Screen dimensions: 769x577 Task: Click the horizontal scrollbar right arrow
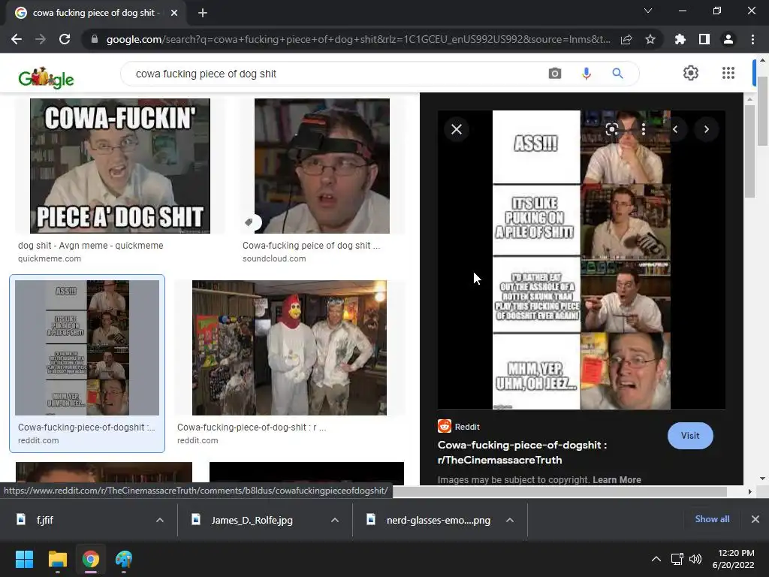pos(749,491)
